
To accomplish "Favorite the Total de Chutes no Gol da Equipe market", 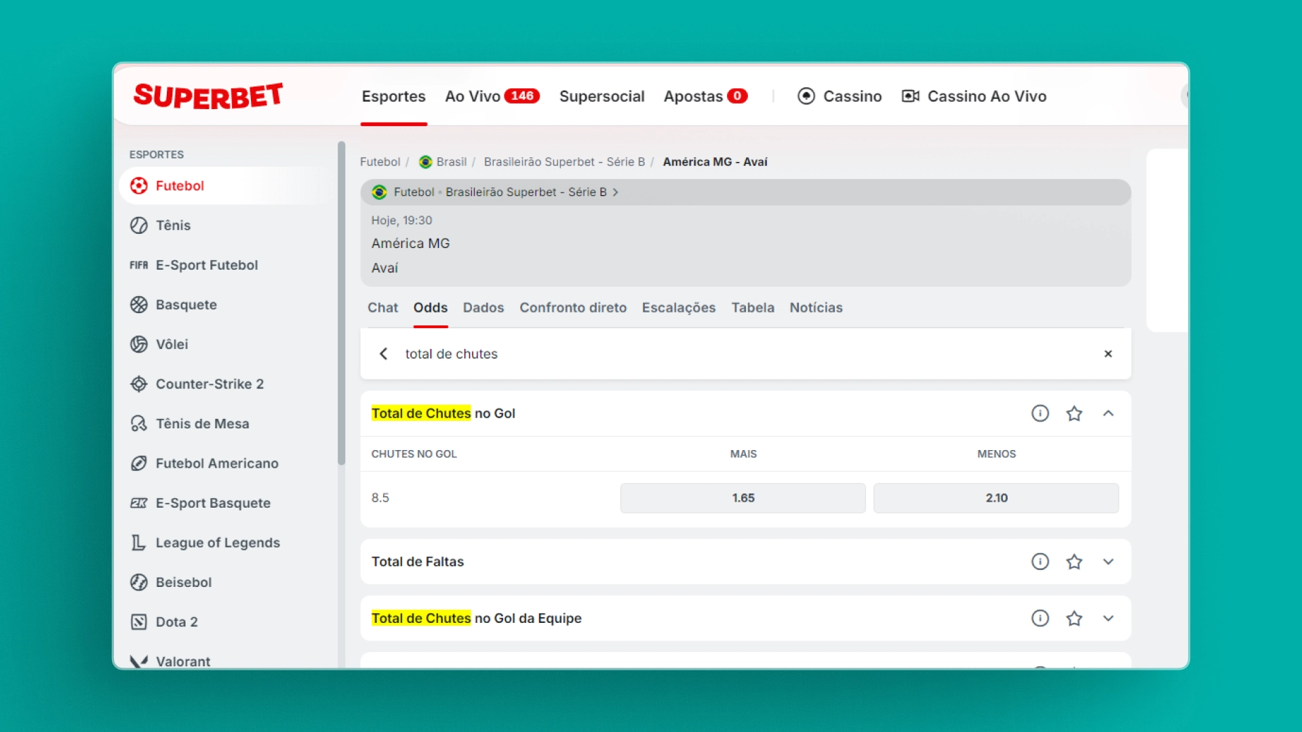I will pos(1074,618).
